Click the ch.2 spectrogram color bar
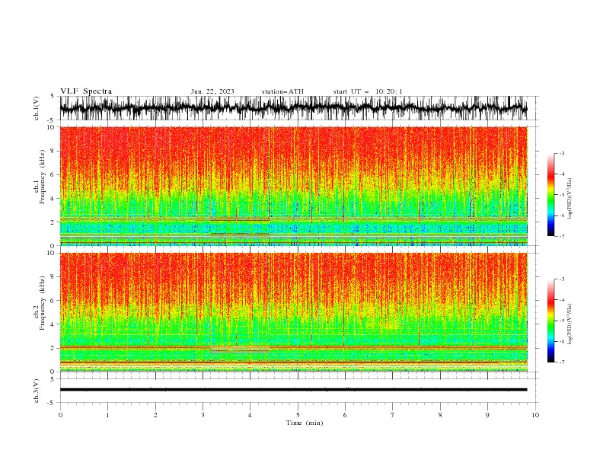The width and height of the screenshot is (603, 466). pos(551,321)
